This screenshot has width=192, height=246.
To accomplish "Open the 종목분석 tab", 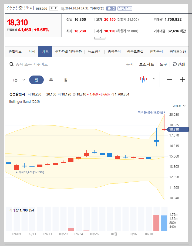I will click(x=114, y=52).
